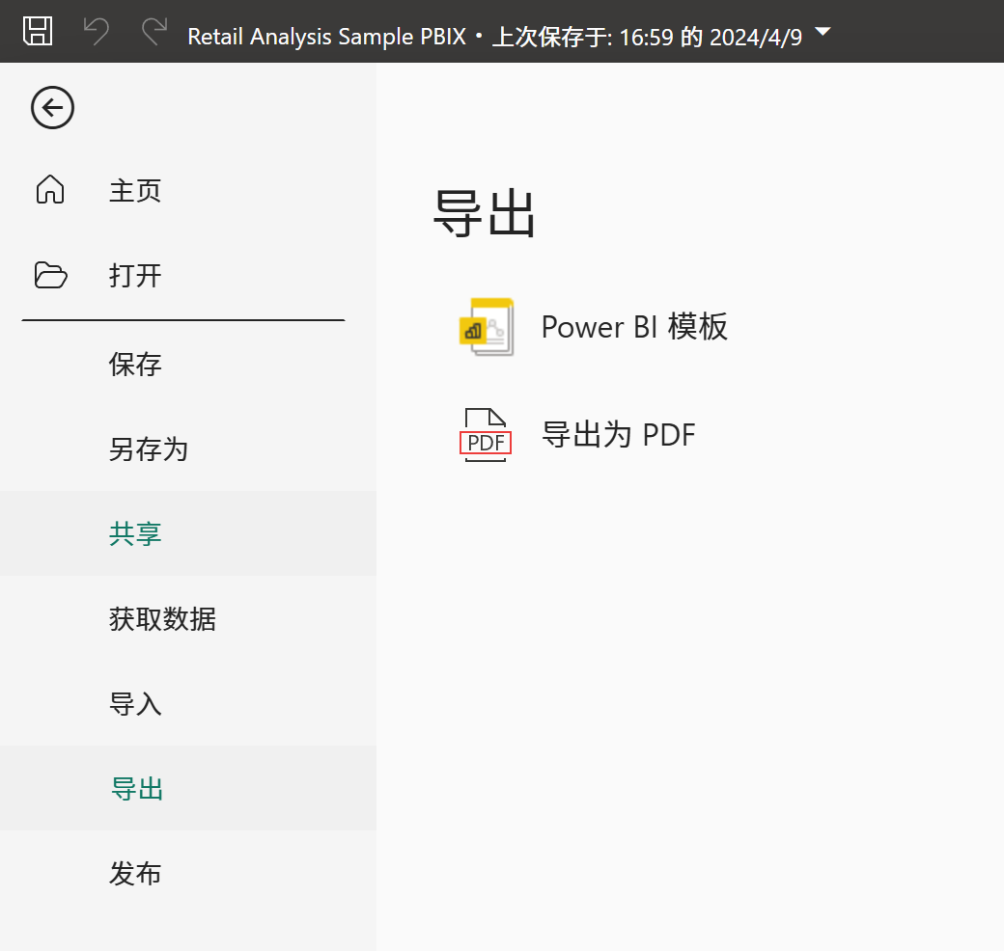Click the Redo arrow icon

pyautogui.click(x=153, y=32)
